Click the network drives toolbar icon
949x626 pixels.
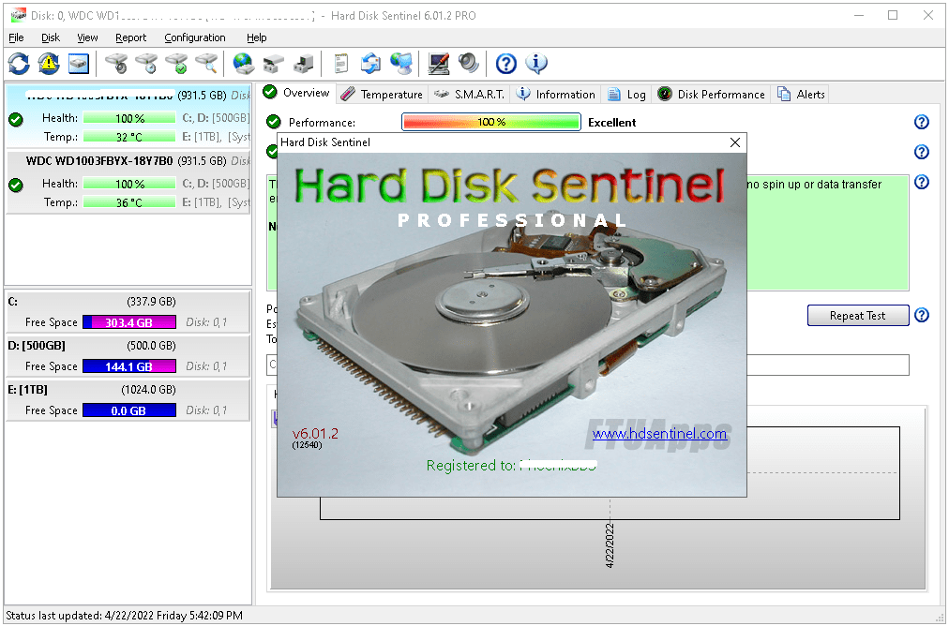tap(274, 63)
